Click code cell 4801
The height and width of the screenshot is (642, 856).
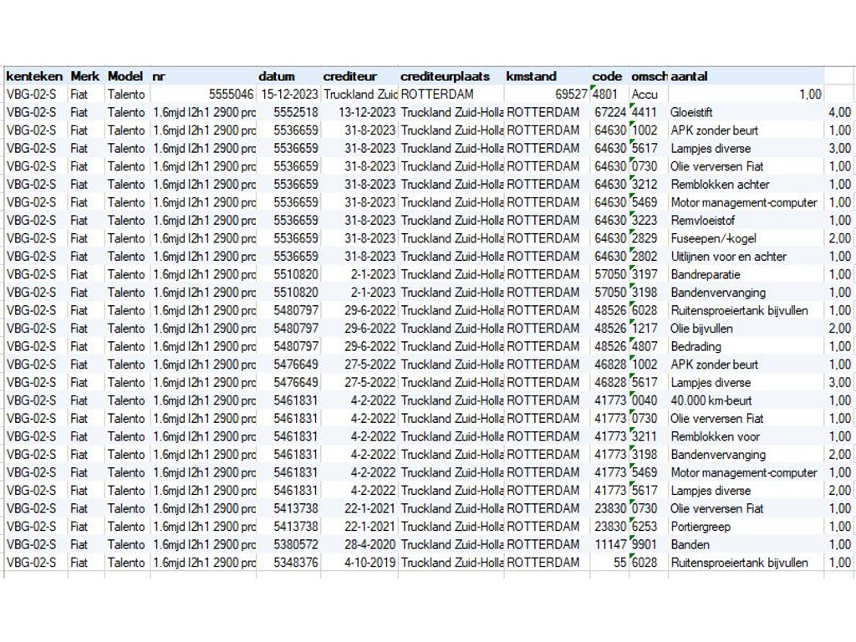click(x=609, y=94)
